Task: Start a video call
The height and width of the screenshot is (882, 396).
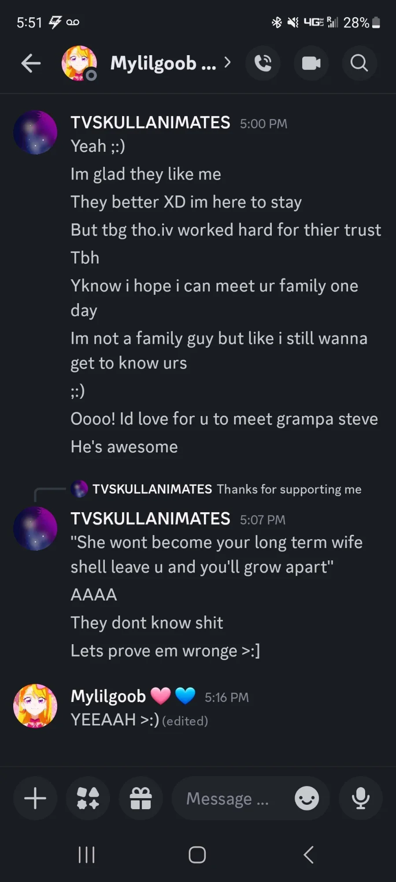Action: pos(311,63)
